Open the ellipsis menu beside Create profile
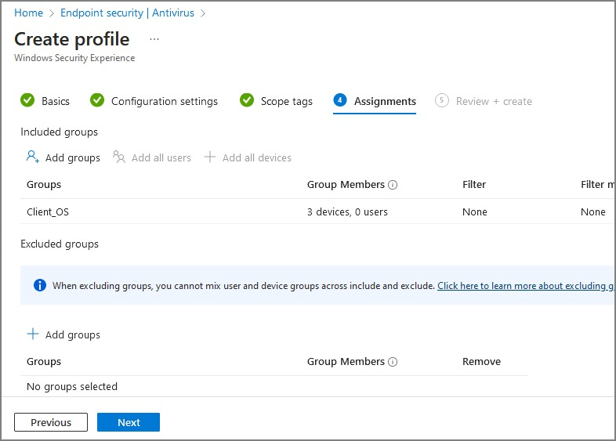Image resolution: width=616 pixels, height=441 pixels. click(154, 39)
